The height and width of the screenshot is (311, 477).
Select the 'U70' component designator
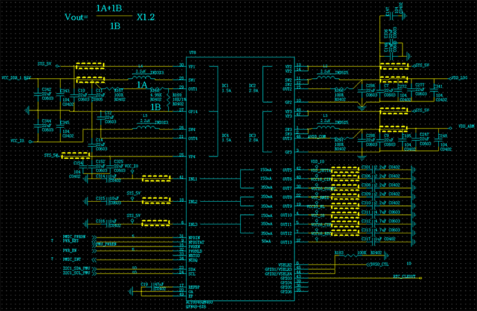[x=193, y=53]
